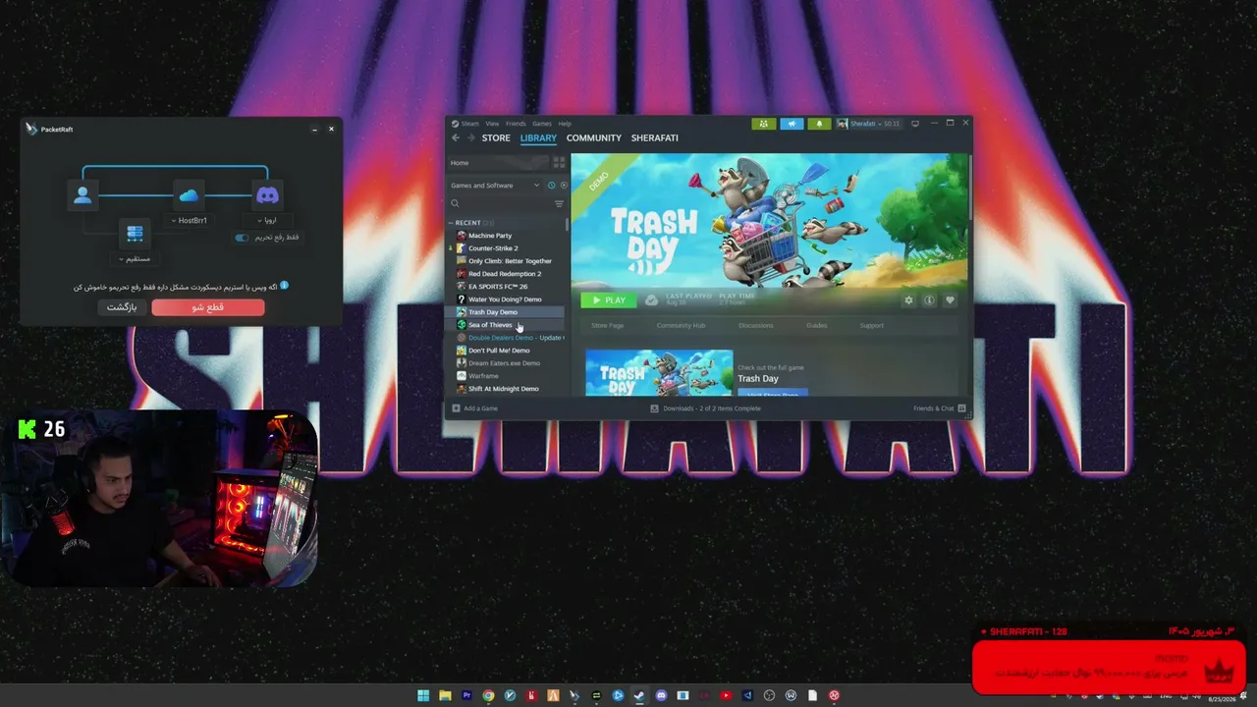Image resolution: width=1257 pixels, height=707 pixels.
Task: Open game settings gear icon
Action: (908, 300)
